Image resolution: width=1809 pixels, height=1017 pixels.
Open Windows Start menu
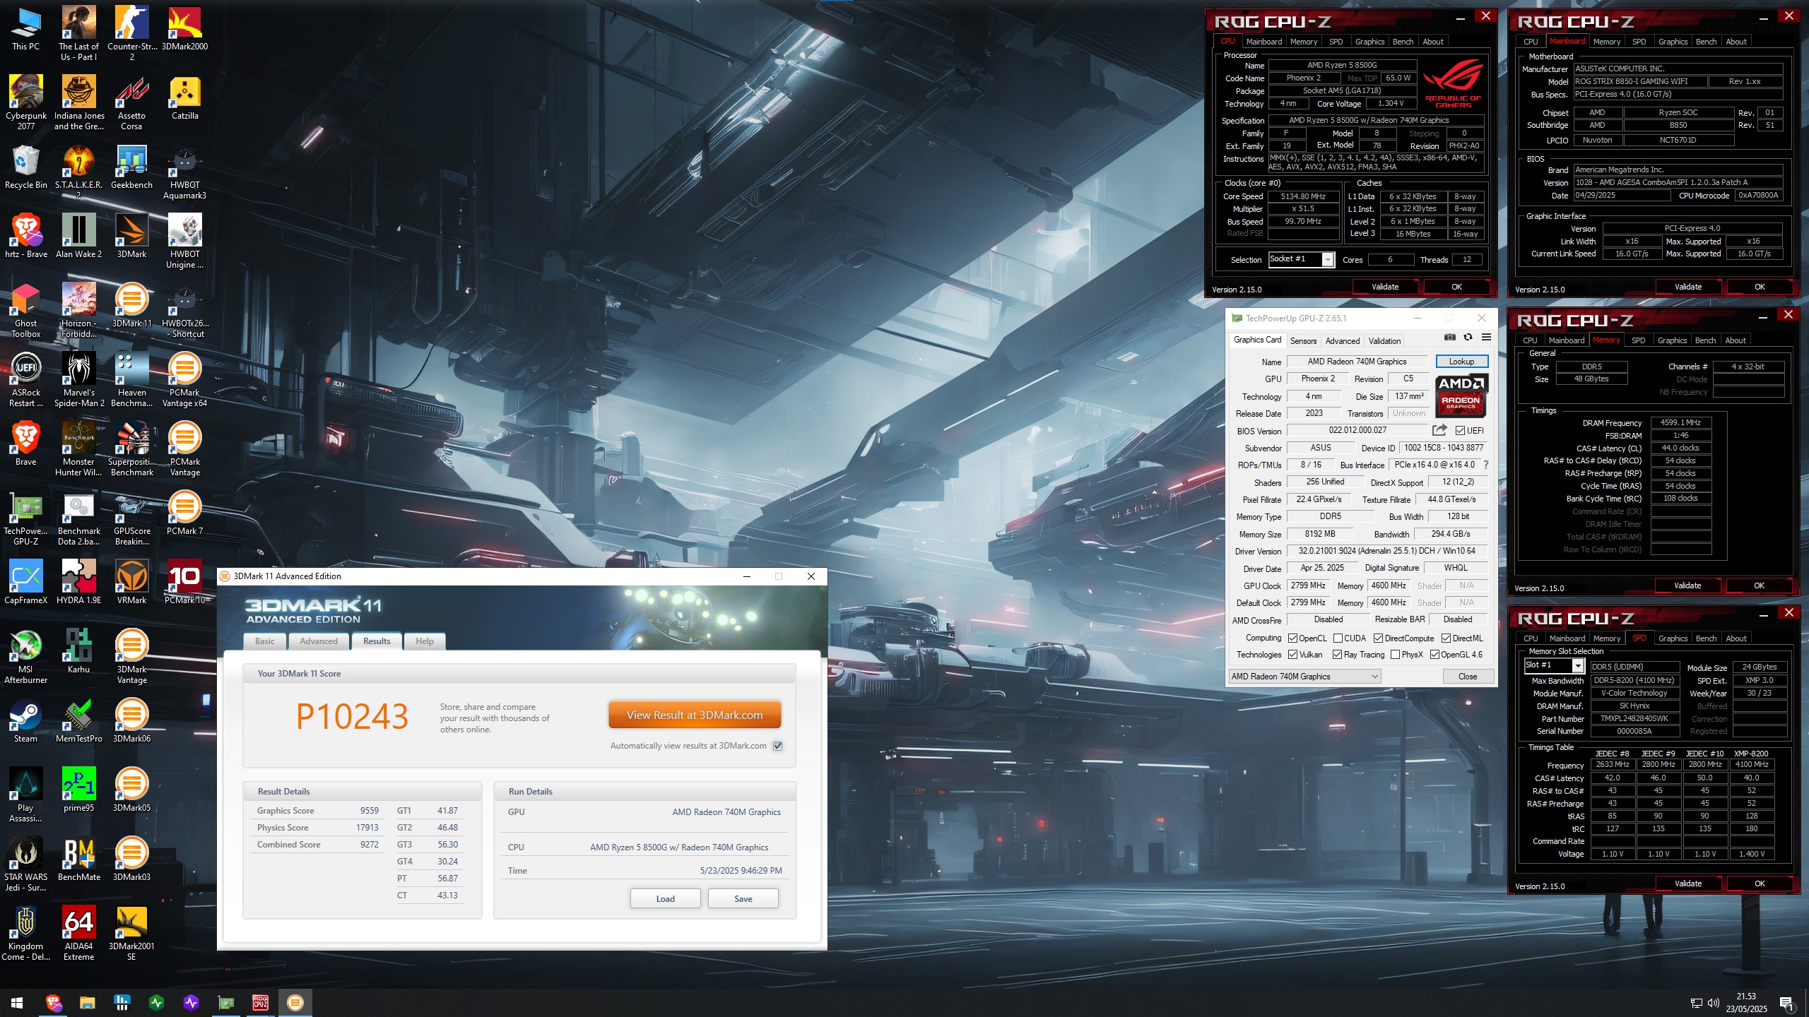[x=17, y=1003]
